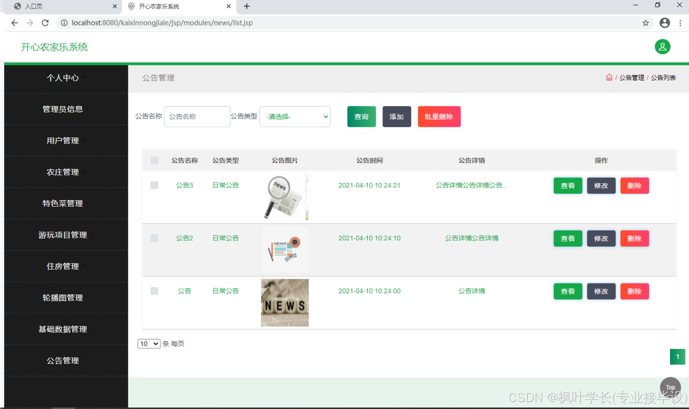Click the 公告时间 column header
The height and width of the screenshot is (409, 689).
pos(369,160)
